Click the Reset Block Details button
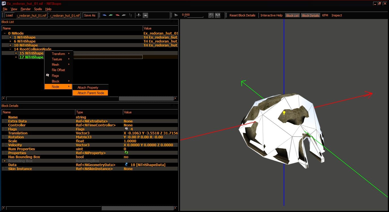Viewport: 389px width, 212px height. (x=242, y=15)
